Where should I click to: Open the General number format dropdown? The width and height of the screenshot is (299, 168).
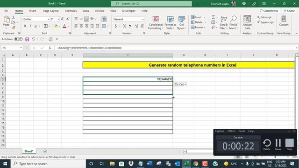(x=142, y=19)
